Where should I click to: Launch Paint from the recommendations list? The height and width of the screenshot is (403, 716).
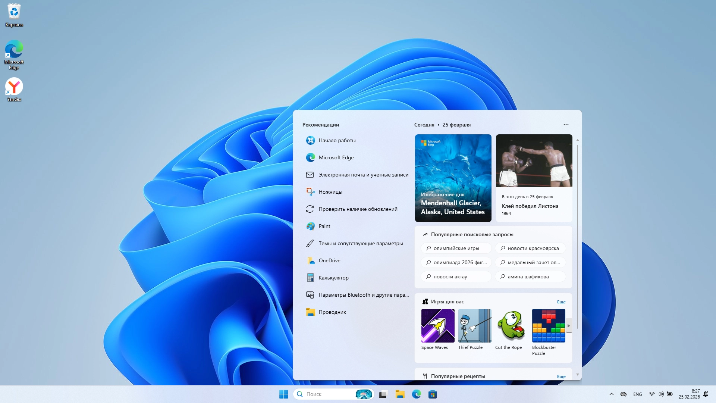pos(324,226)
